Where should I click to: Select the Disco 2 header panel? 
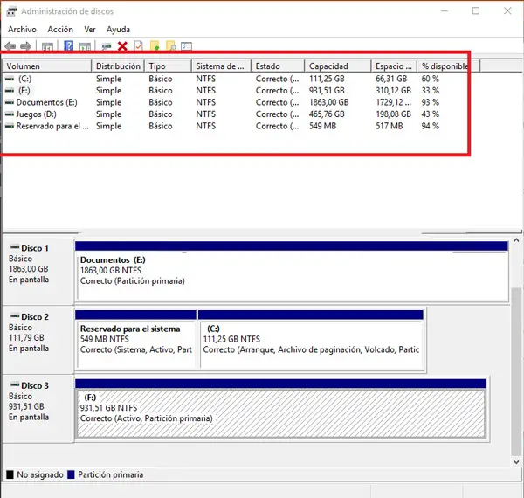38,339
